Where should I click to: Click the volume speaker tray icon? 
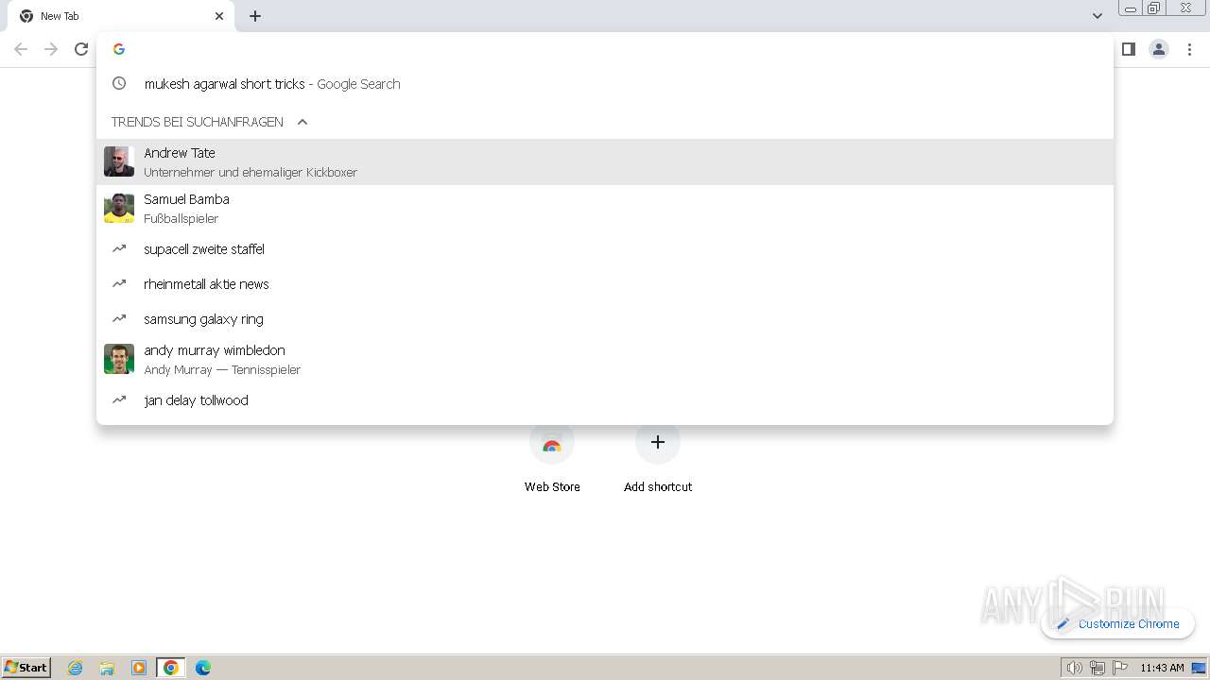(1074, 668)
